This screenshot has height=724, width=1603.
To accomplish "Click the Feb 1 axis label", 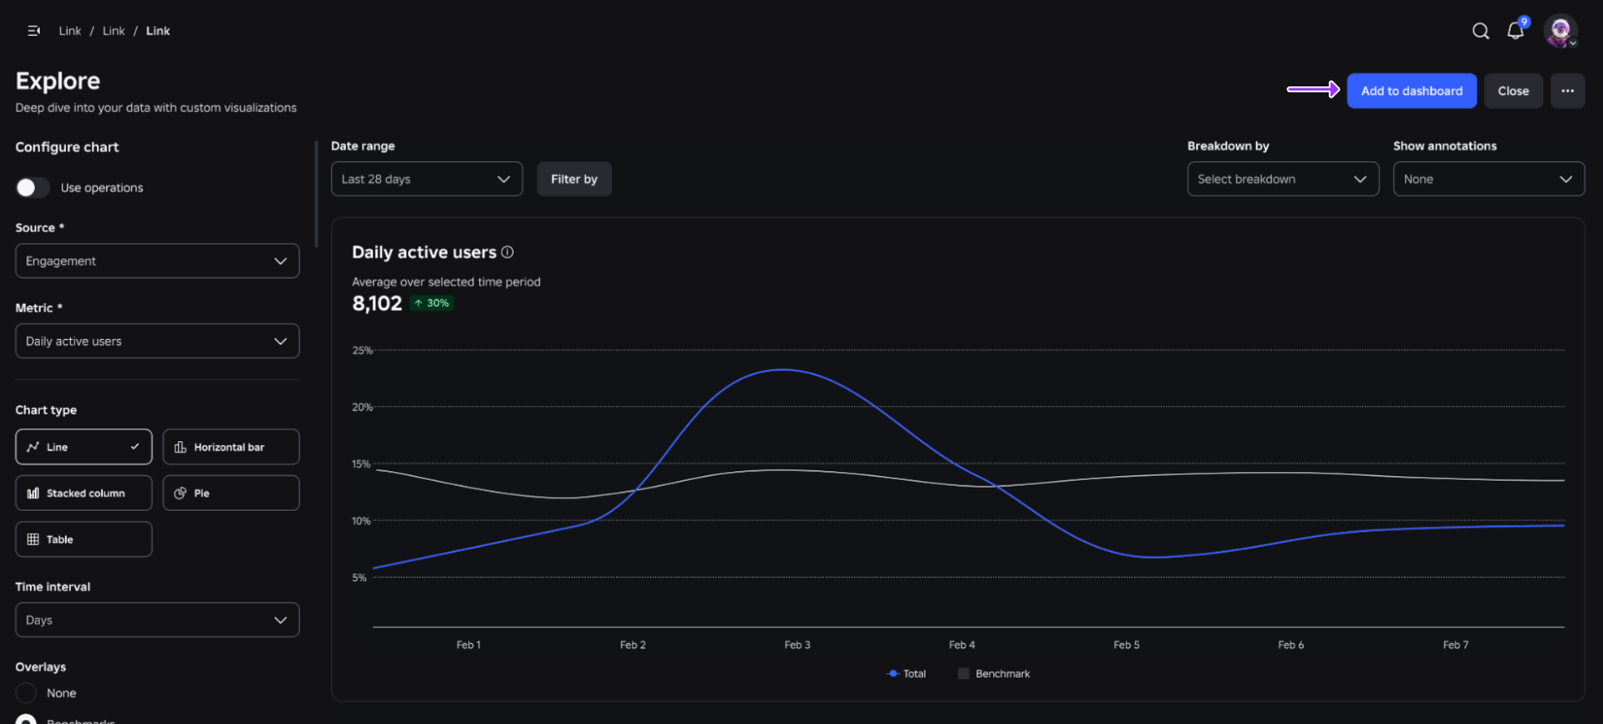I will coord(468,645).
